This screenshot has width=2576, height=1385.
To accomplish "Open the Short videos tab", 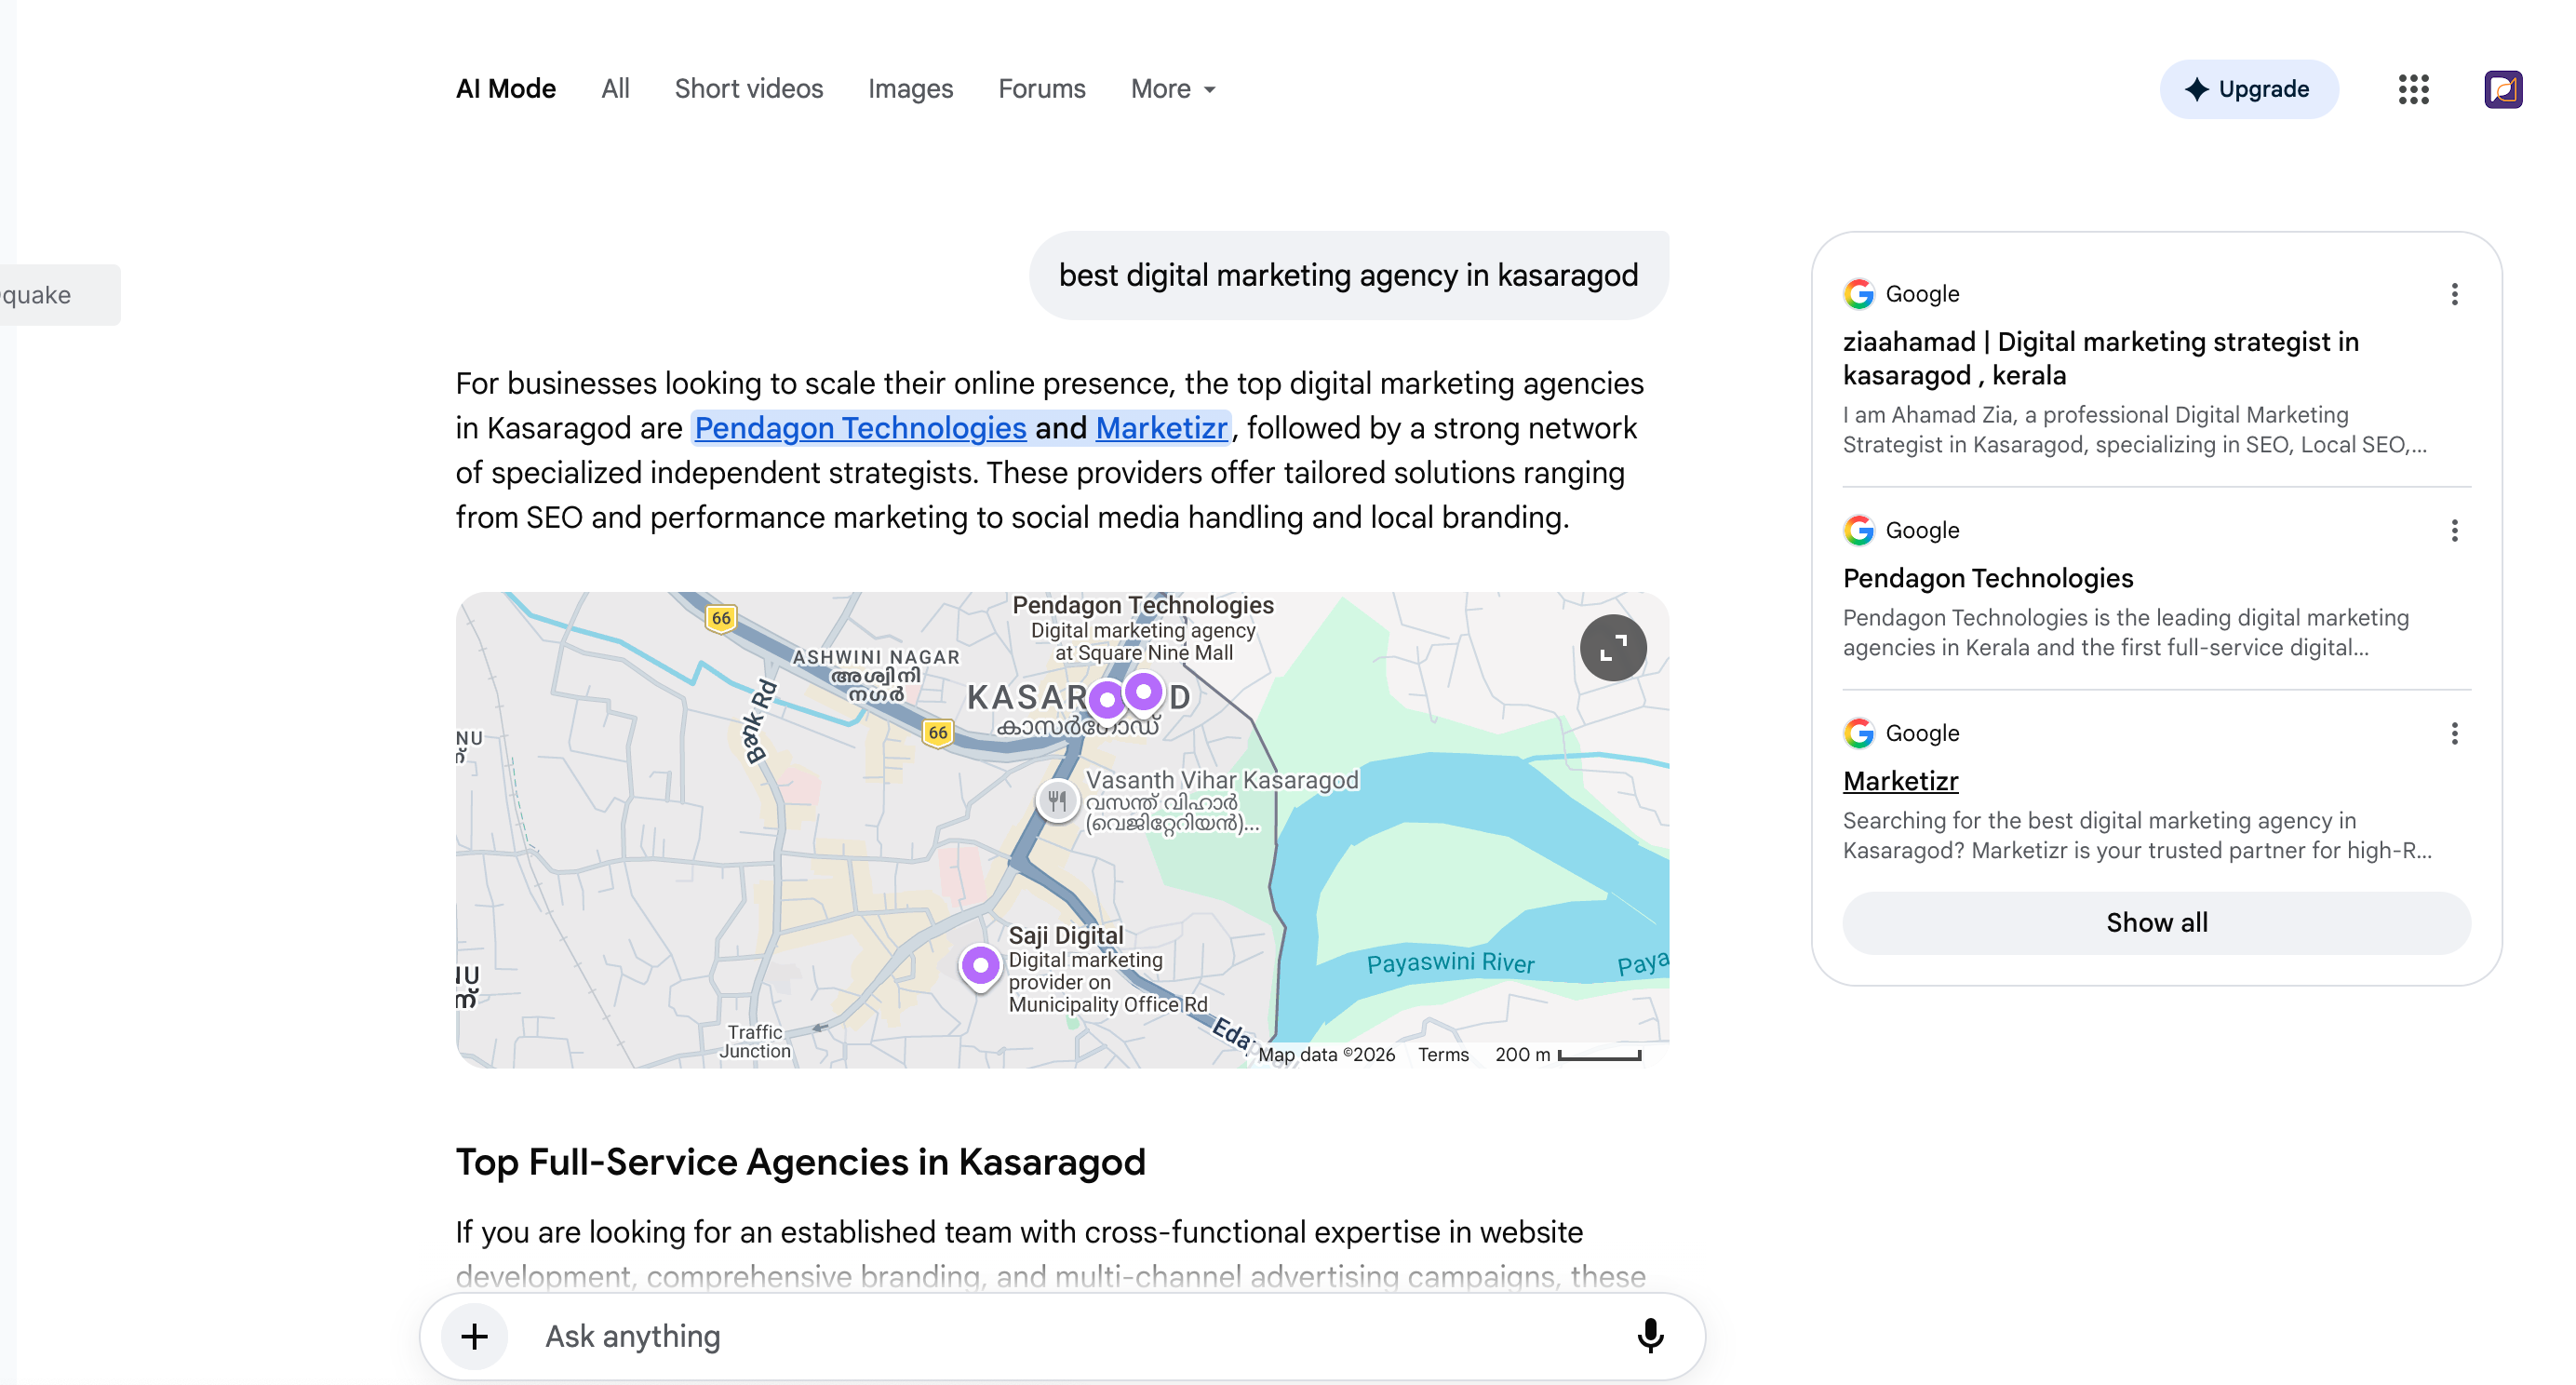I will tap(748, 89).
